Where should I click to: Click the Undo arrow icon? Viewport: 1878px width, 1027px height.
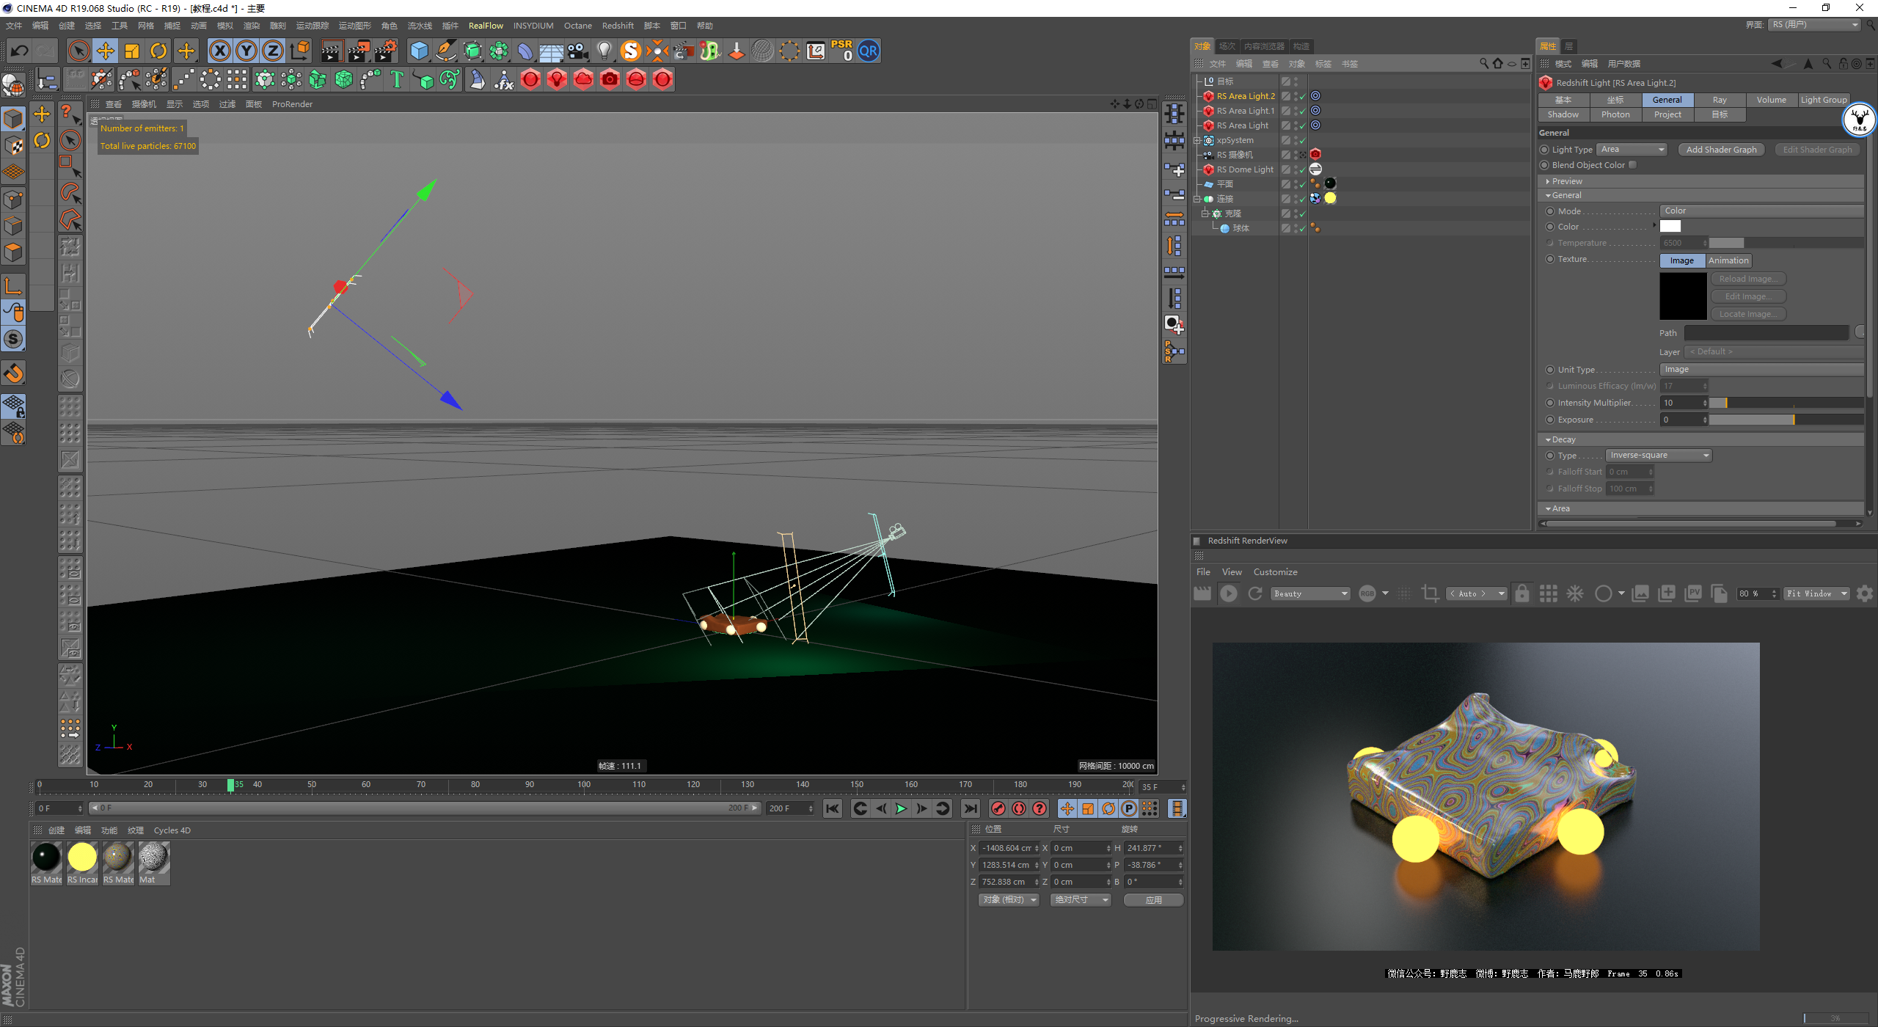point(20,51)
